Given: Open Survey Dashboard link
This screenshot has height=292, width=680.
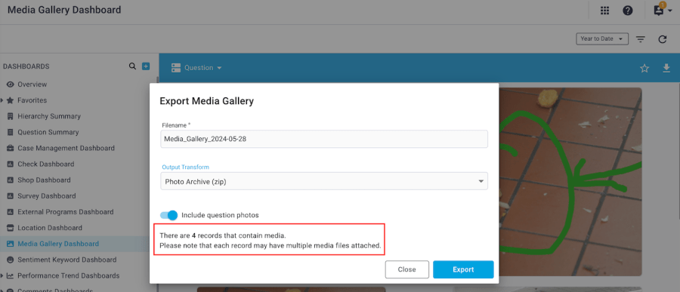Looking at the screenshot, I should [46, 196].
